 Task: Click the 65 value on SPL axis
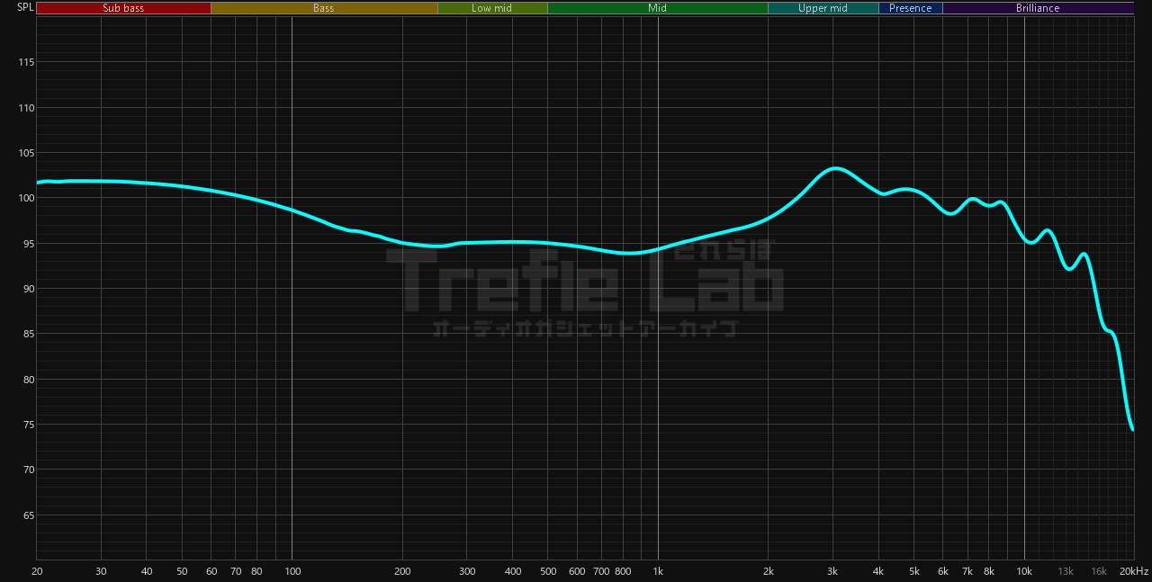[28, 515]
